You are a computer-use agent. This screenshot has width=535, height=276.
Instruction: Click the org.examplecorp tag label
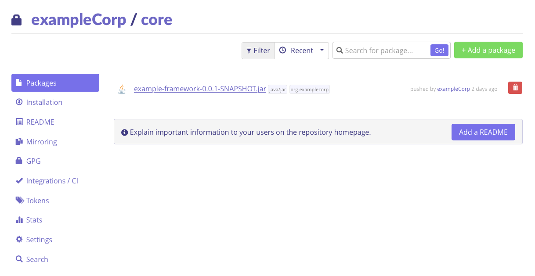310,90
